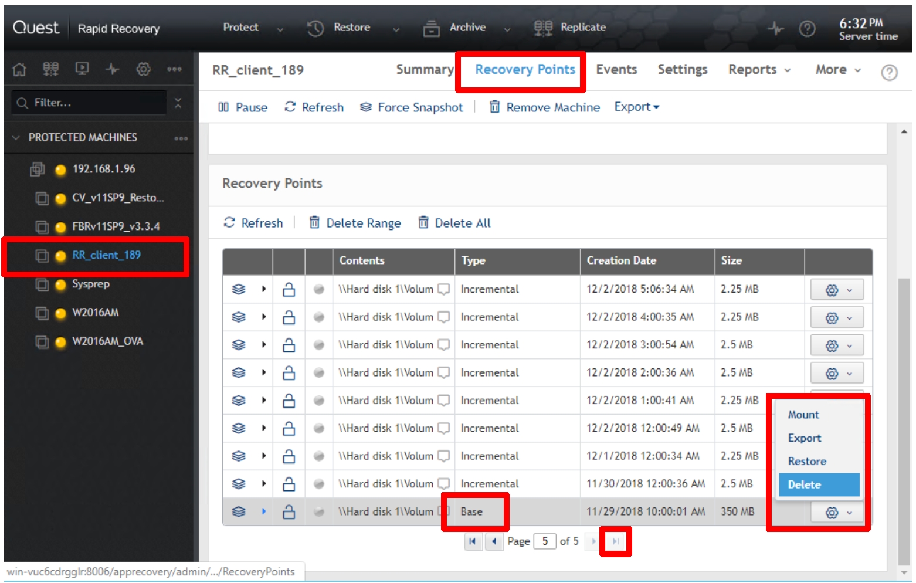Click the Archive box icon in top bar
Viewport: 916px width, 583px height.
click(x=432, y=28)
